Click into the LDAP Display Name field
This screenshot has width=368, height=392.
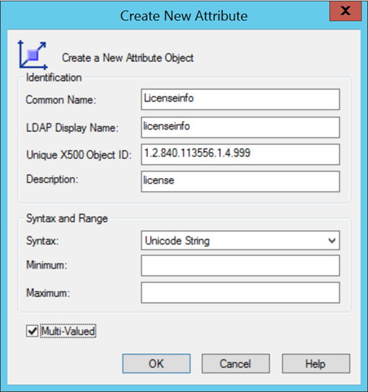pyautogui.click(x=240, y=128)
